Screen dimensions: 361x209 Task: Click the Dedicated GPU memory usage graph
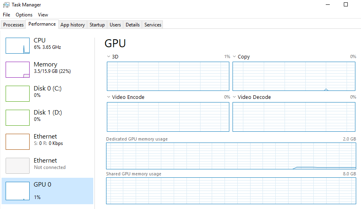pyautogui.click(x=231, y=155)
